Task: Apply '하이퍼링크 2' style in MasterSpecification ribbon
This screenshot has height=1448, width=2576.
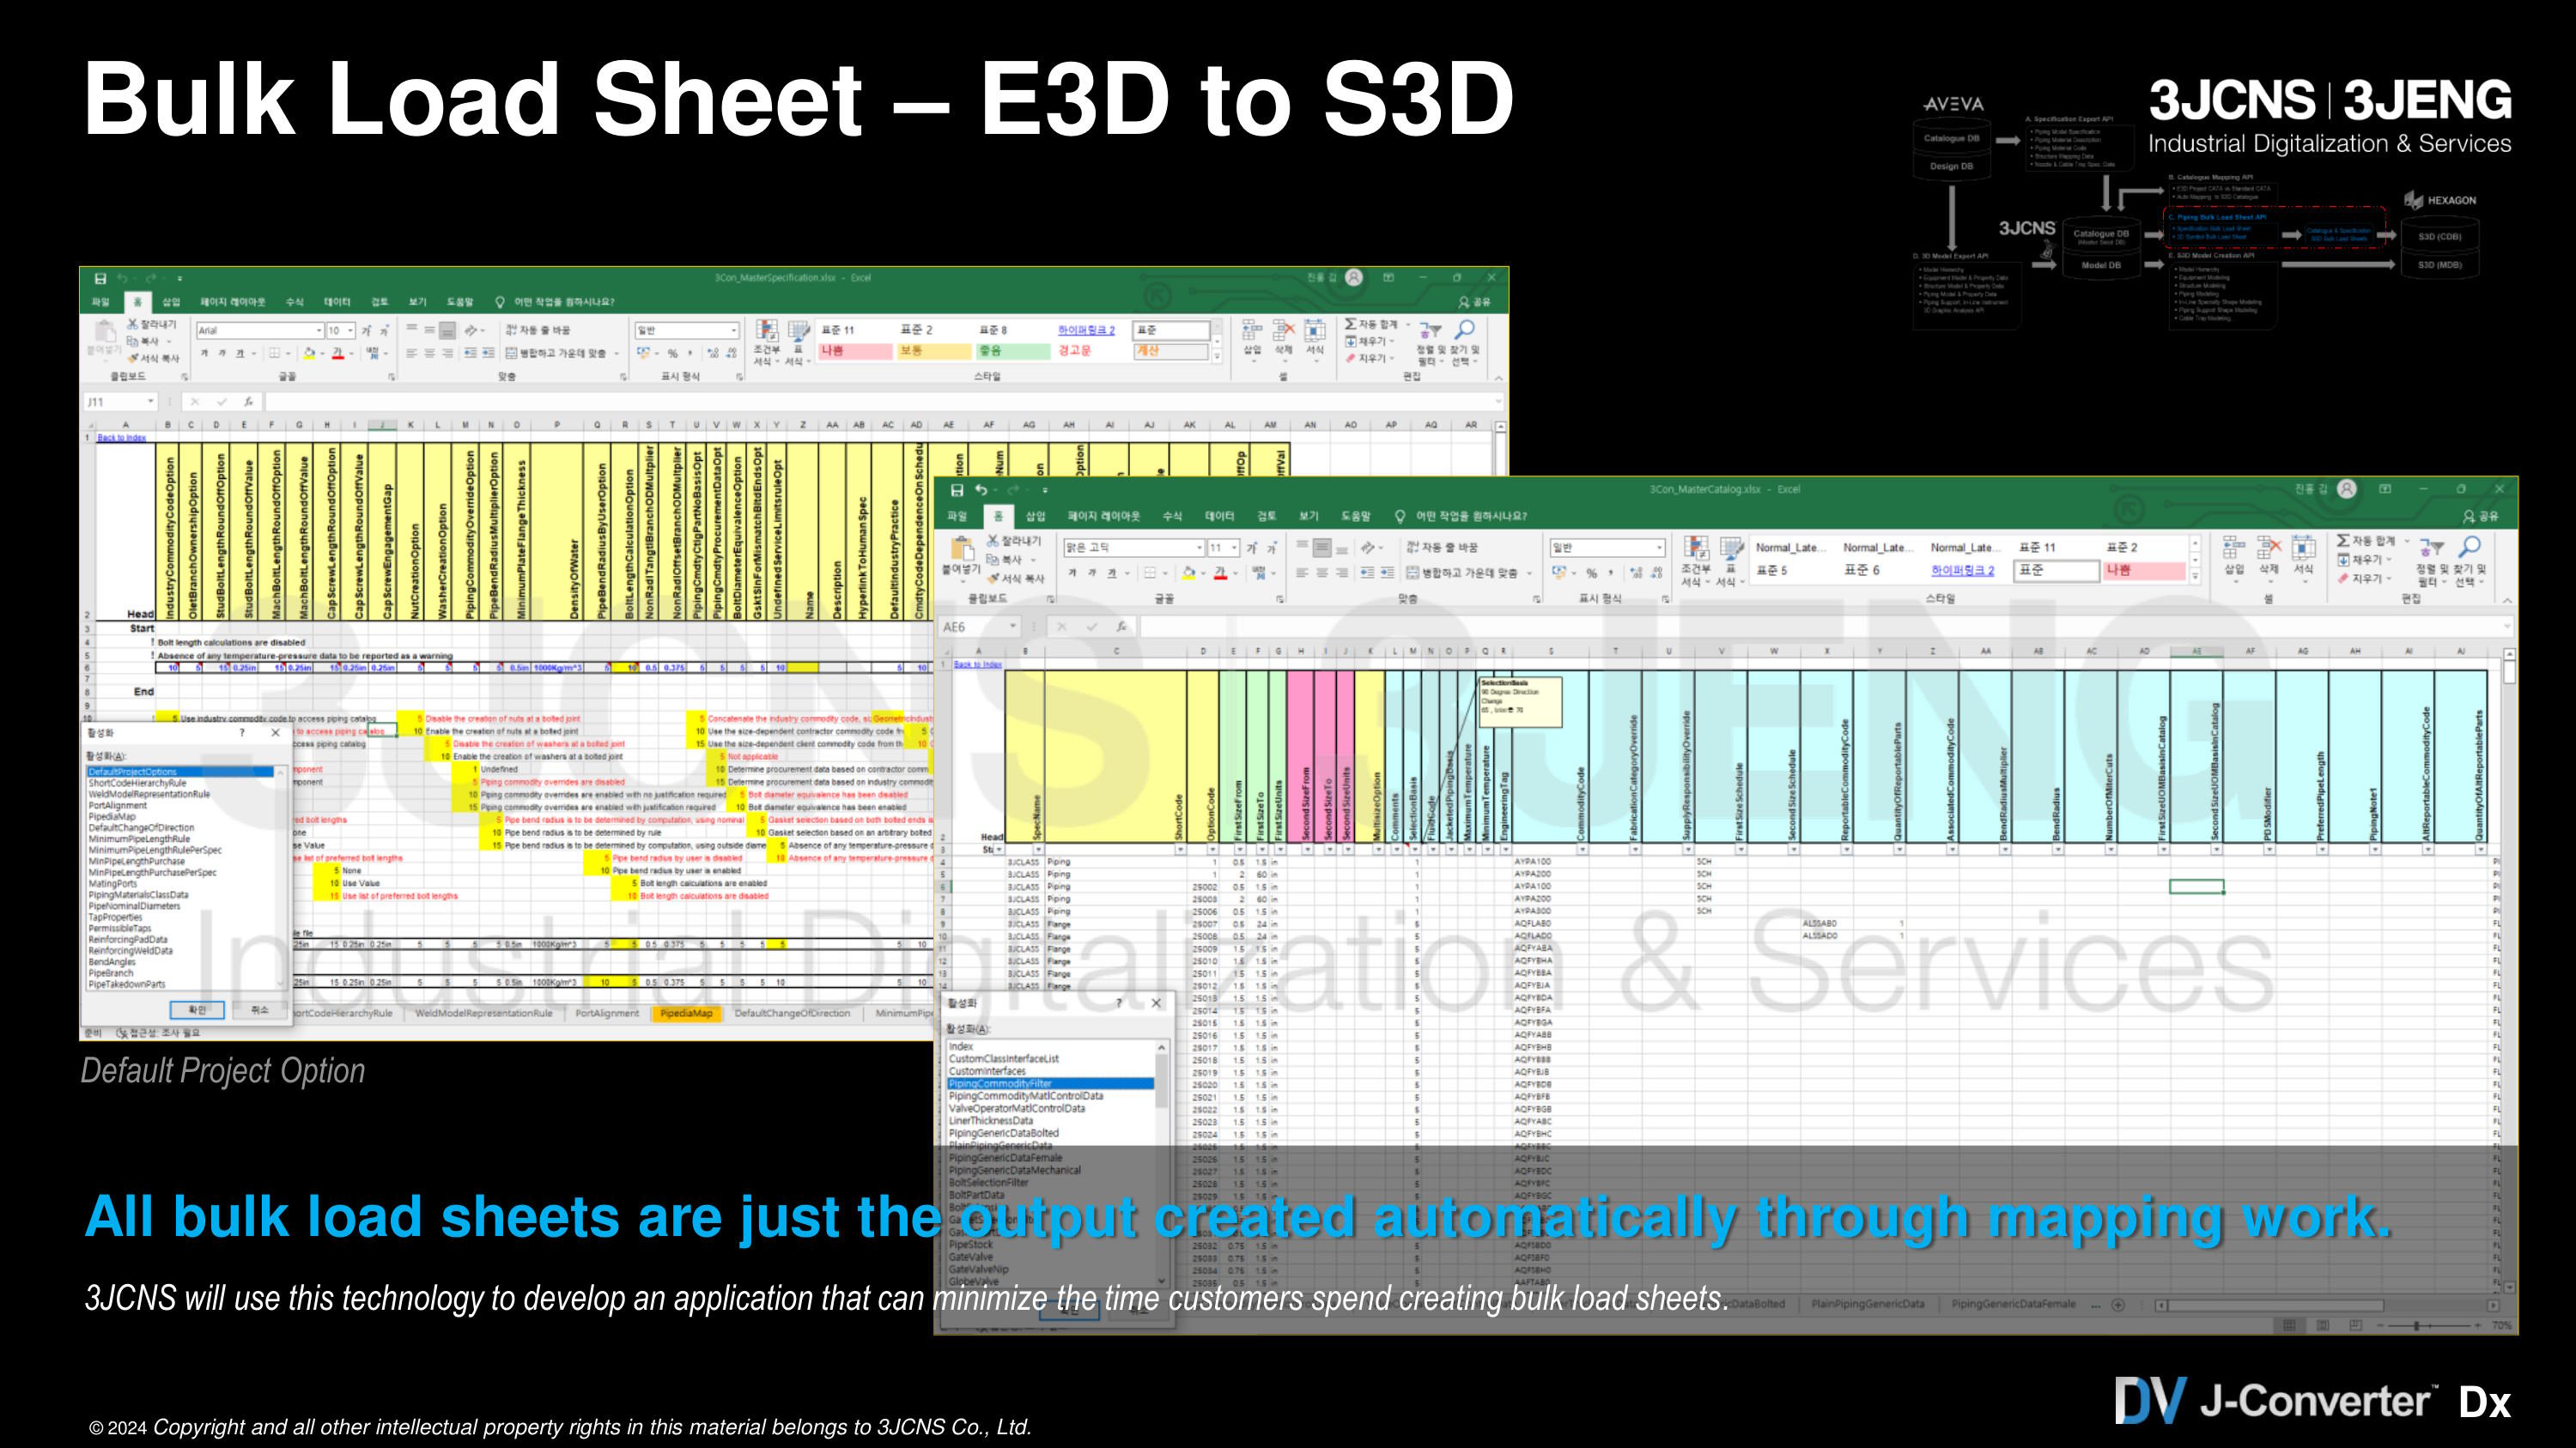Action: click(1086, 330)
